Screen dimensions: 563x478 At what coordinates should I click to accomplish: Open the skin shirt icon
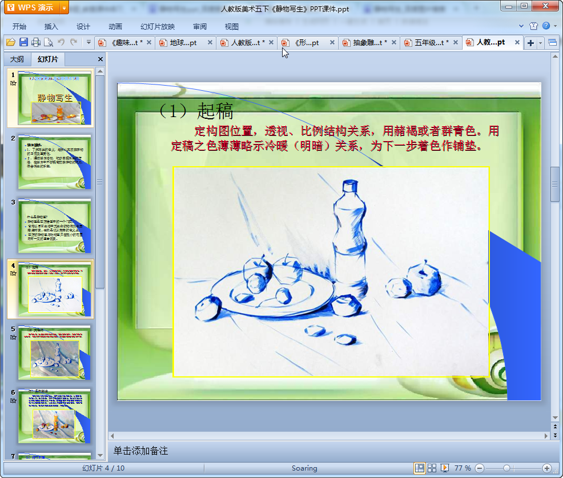coord(533,26)
